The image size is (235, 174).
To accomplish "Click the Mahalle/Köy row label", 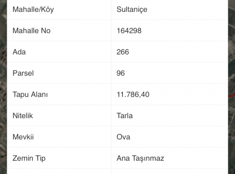I will [33, 9].
